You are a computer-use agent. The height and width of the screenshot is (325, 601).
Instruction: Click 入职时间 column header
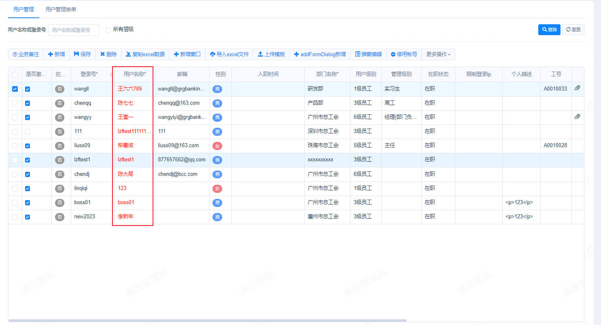[268, 74]
